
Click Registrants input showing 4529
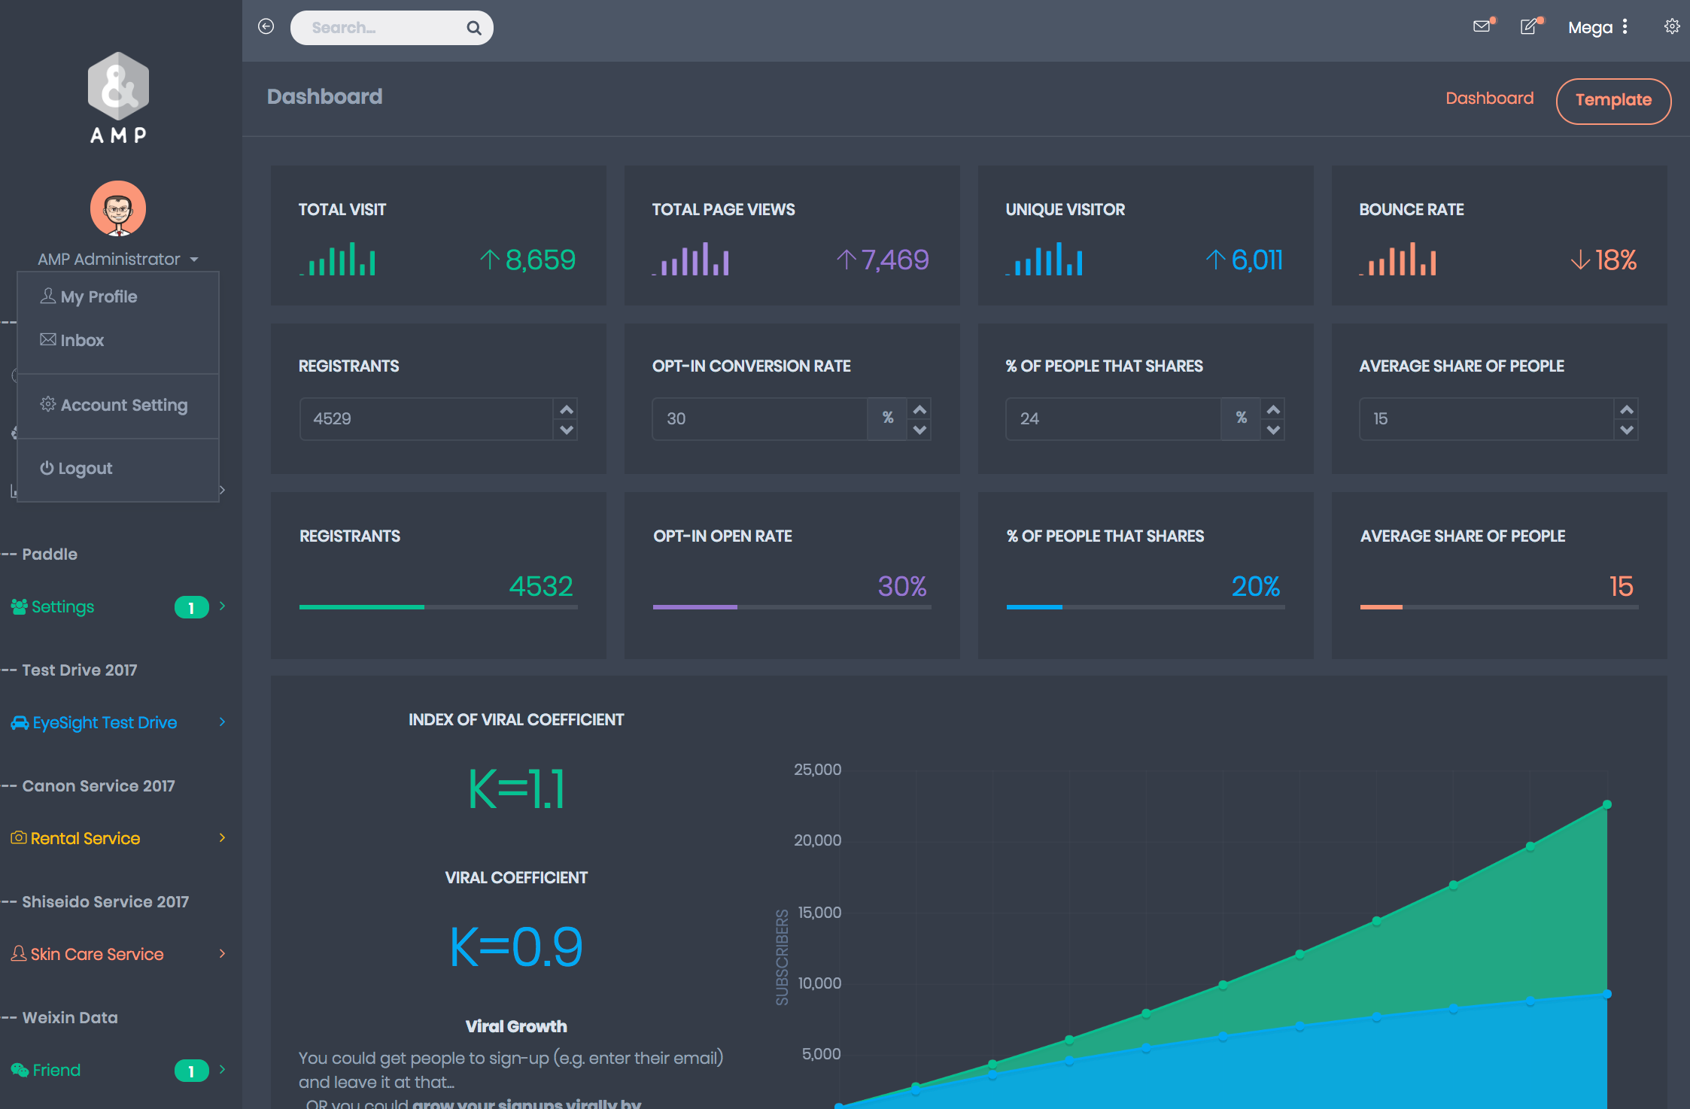tap(427, 419)
